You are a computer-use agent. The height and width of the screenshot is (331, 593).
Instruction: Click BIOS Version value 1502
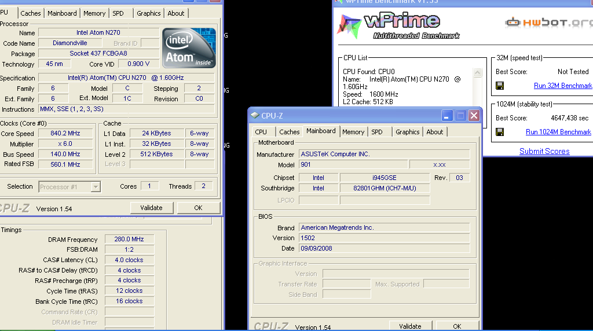coord(385,238)
